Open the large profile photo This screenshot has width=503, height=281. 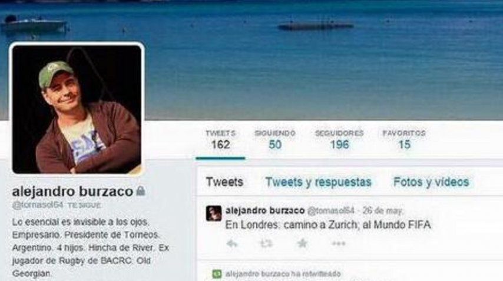coord(77,109)
